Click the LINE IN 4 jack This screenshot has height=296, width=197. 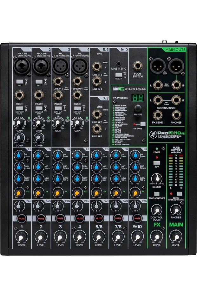pyautogui.click(x=77, y=81)
